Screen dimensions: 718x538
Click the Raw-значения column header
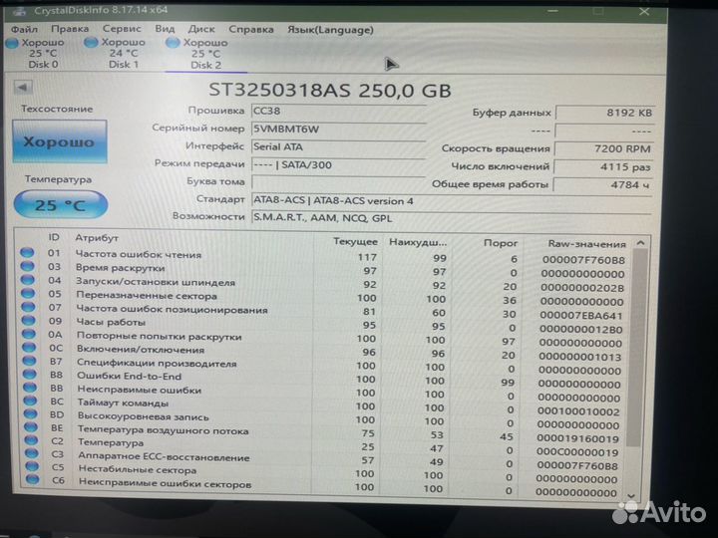point(586,244)
